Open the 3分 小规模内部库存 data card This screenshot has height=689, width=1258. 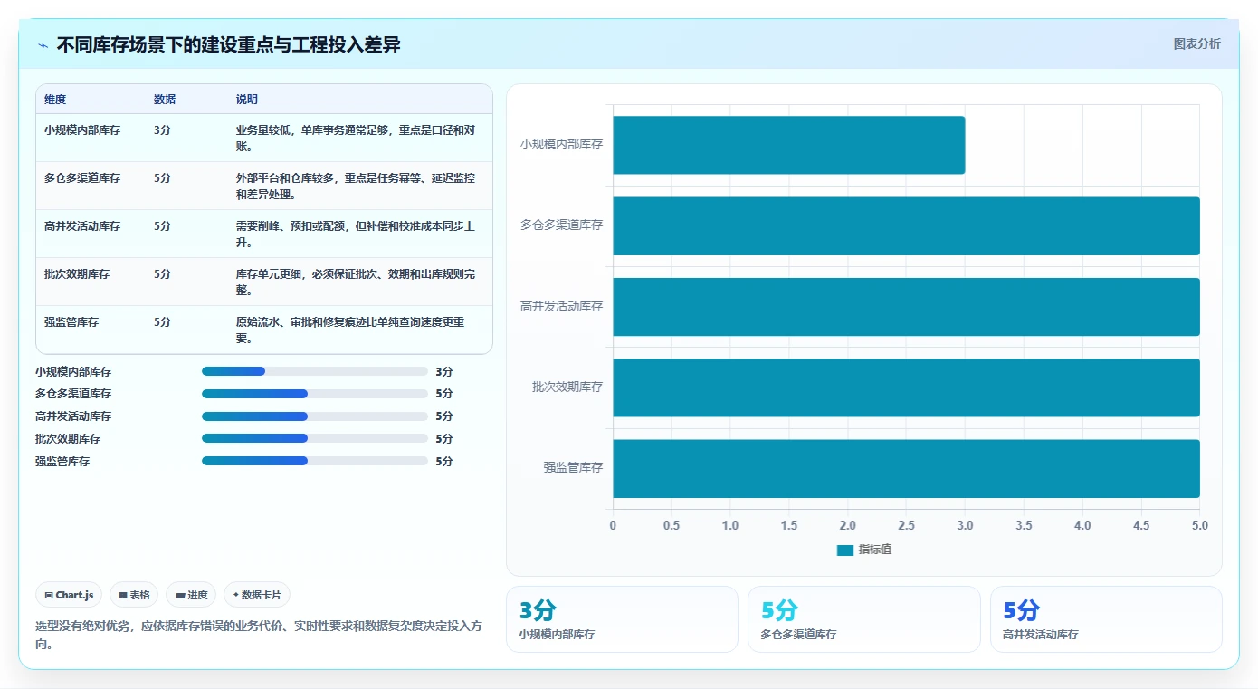pyautogui.click(x=622, y=619)
